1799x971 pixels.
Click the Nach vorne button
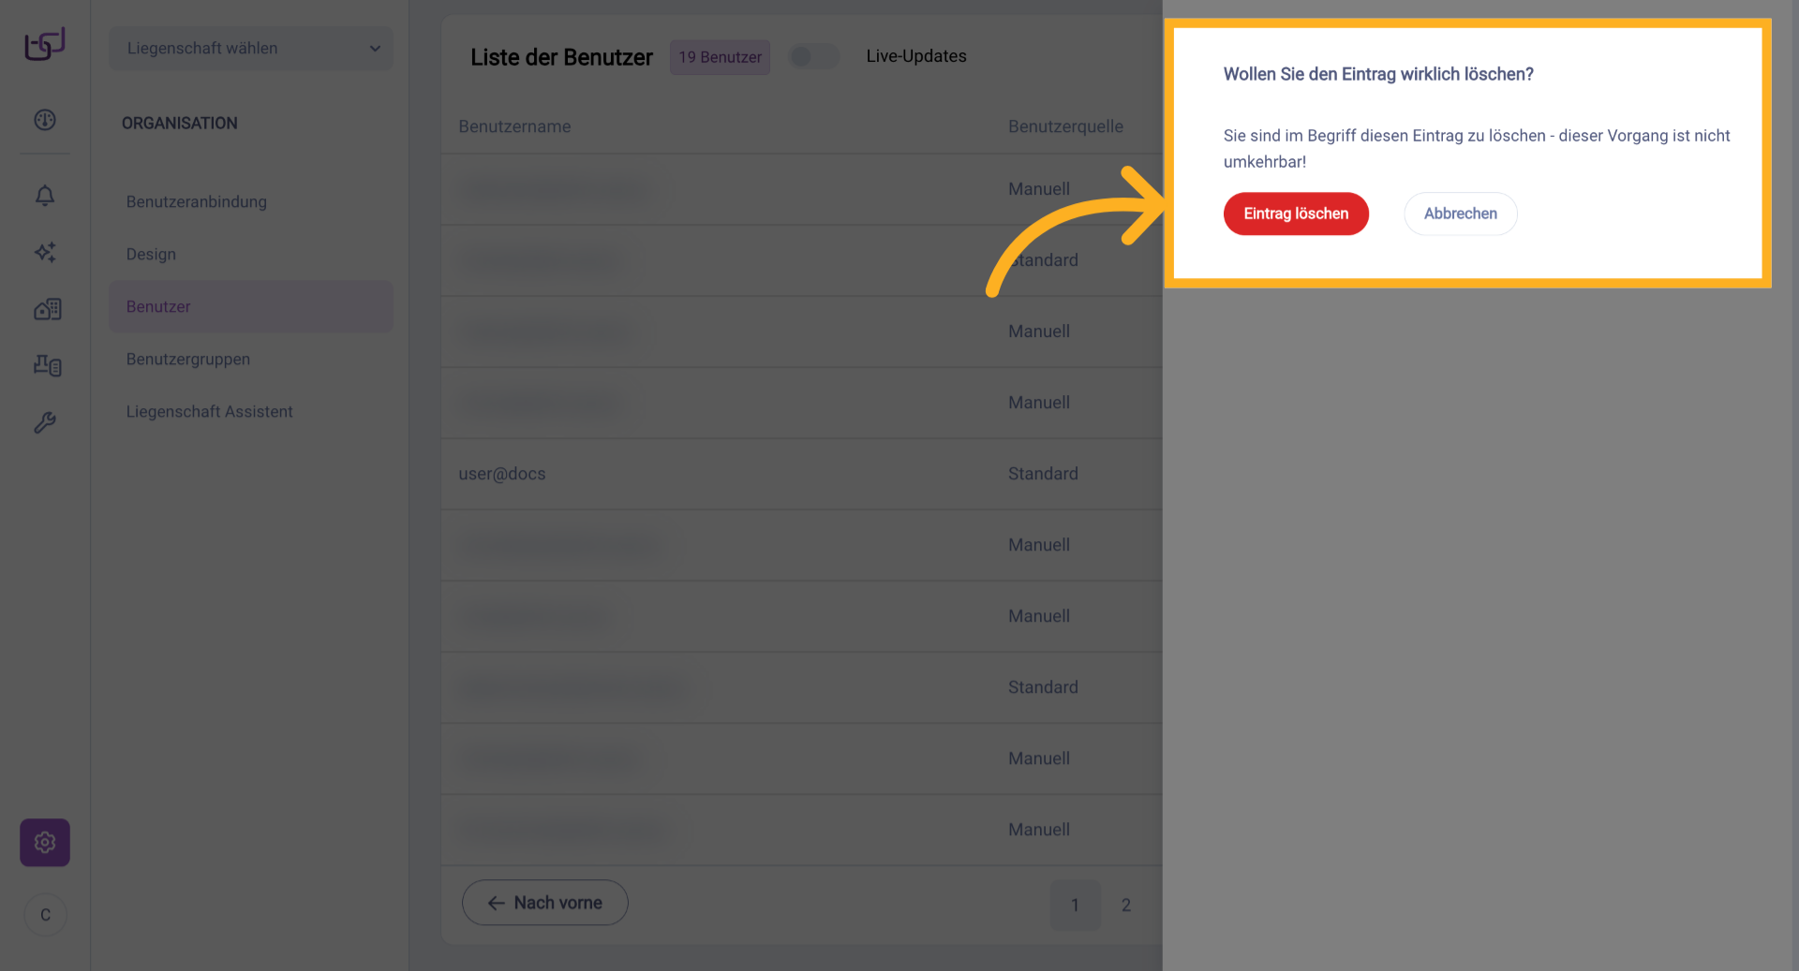coord(545,903)
